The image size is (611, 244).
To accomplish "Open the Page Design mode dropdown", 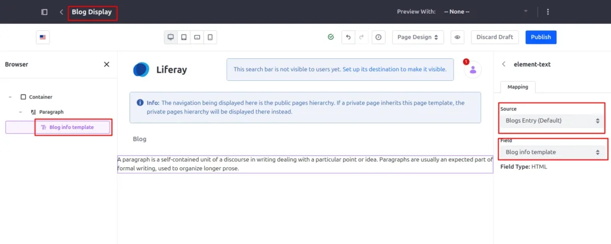I will 418,37.
